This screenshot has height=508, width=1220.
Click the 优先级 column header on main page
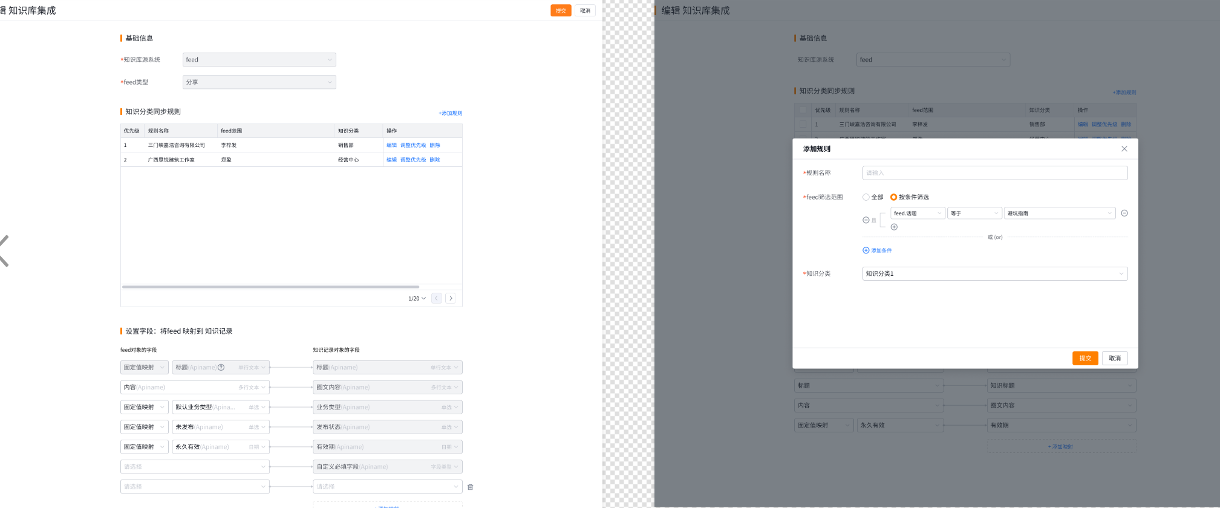[131, 131]
